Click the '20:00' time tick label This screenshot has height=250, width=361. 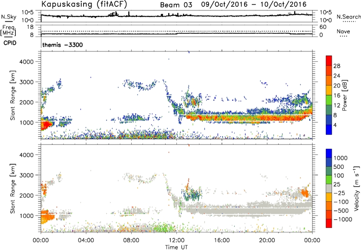pyautogui.click(x=267, y=241)
